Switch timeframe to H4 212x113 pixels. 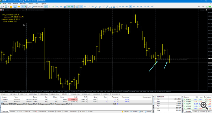coord(138,6)
